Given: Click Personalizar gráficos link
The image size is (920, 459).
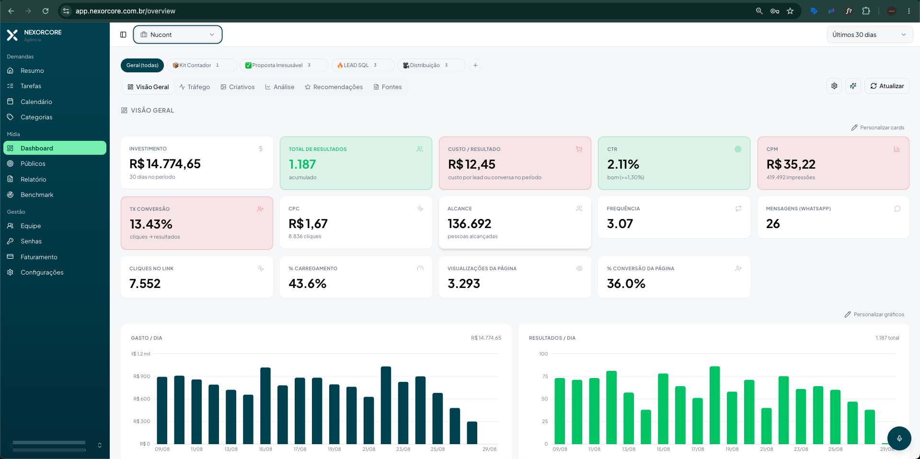Looking at the screenshot, I should [874, 314].
